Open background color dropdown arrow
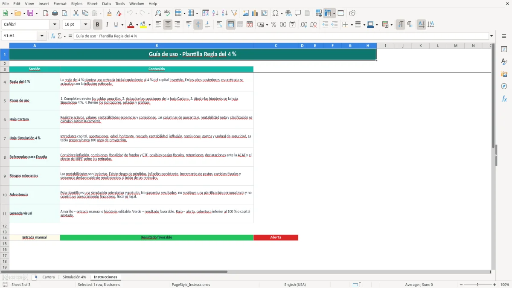 tap(149, 25)
